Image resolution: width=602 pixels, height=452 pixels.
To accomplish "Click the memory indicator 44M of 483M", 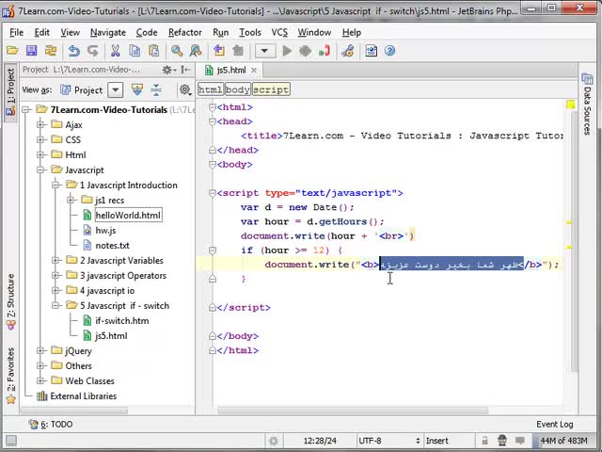I will click(x=564, y=441).
